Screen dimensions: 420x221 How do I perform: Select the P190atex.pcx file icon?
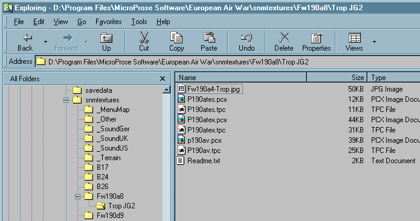[x=181, y=119]
